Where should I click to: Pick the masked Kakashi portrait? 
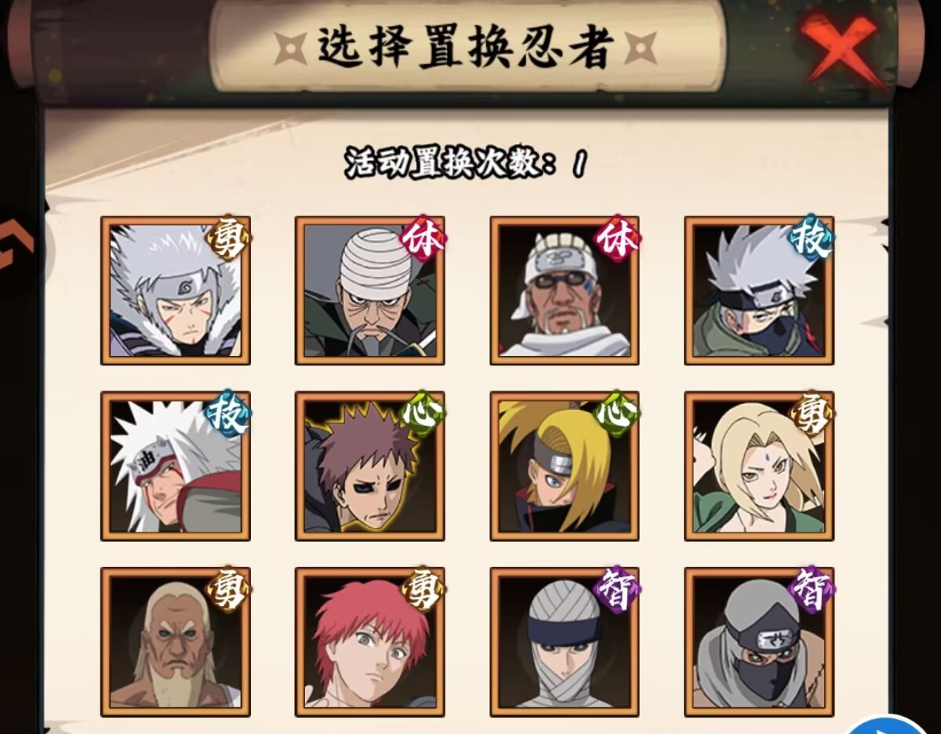click(x=759, y=291)
